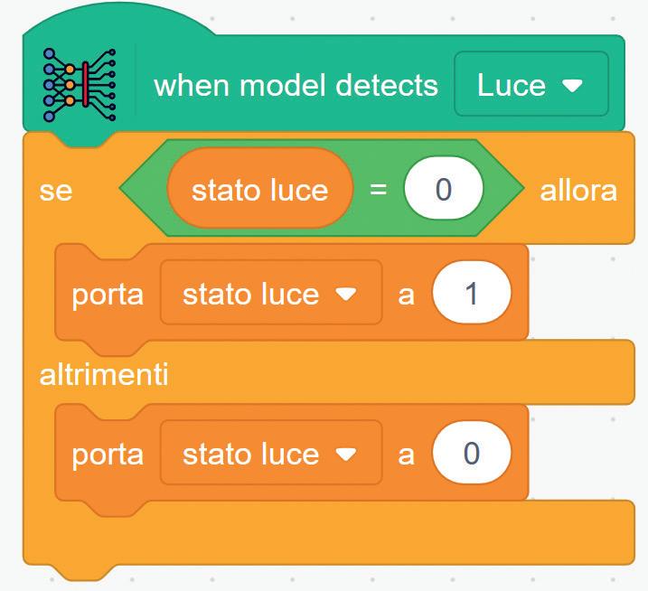
Task: Click the equals sign in the green operator
Action: click(x=378, y=191)
